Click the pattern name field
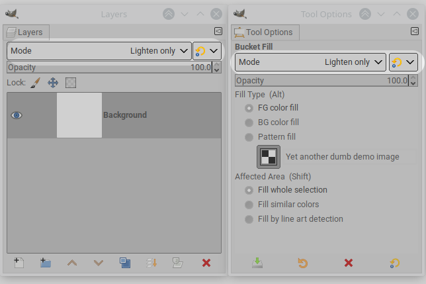The width and height of the screenshot is (426, 284). click(x=351, y=157)
